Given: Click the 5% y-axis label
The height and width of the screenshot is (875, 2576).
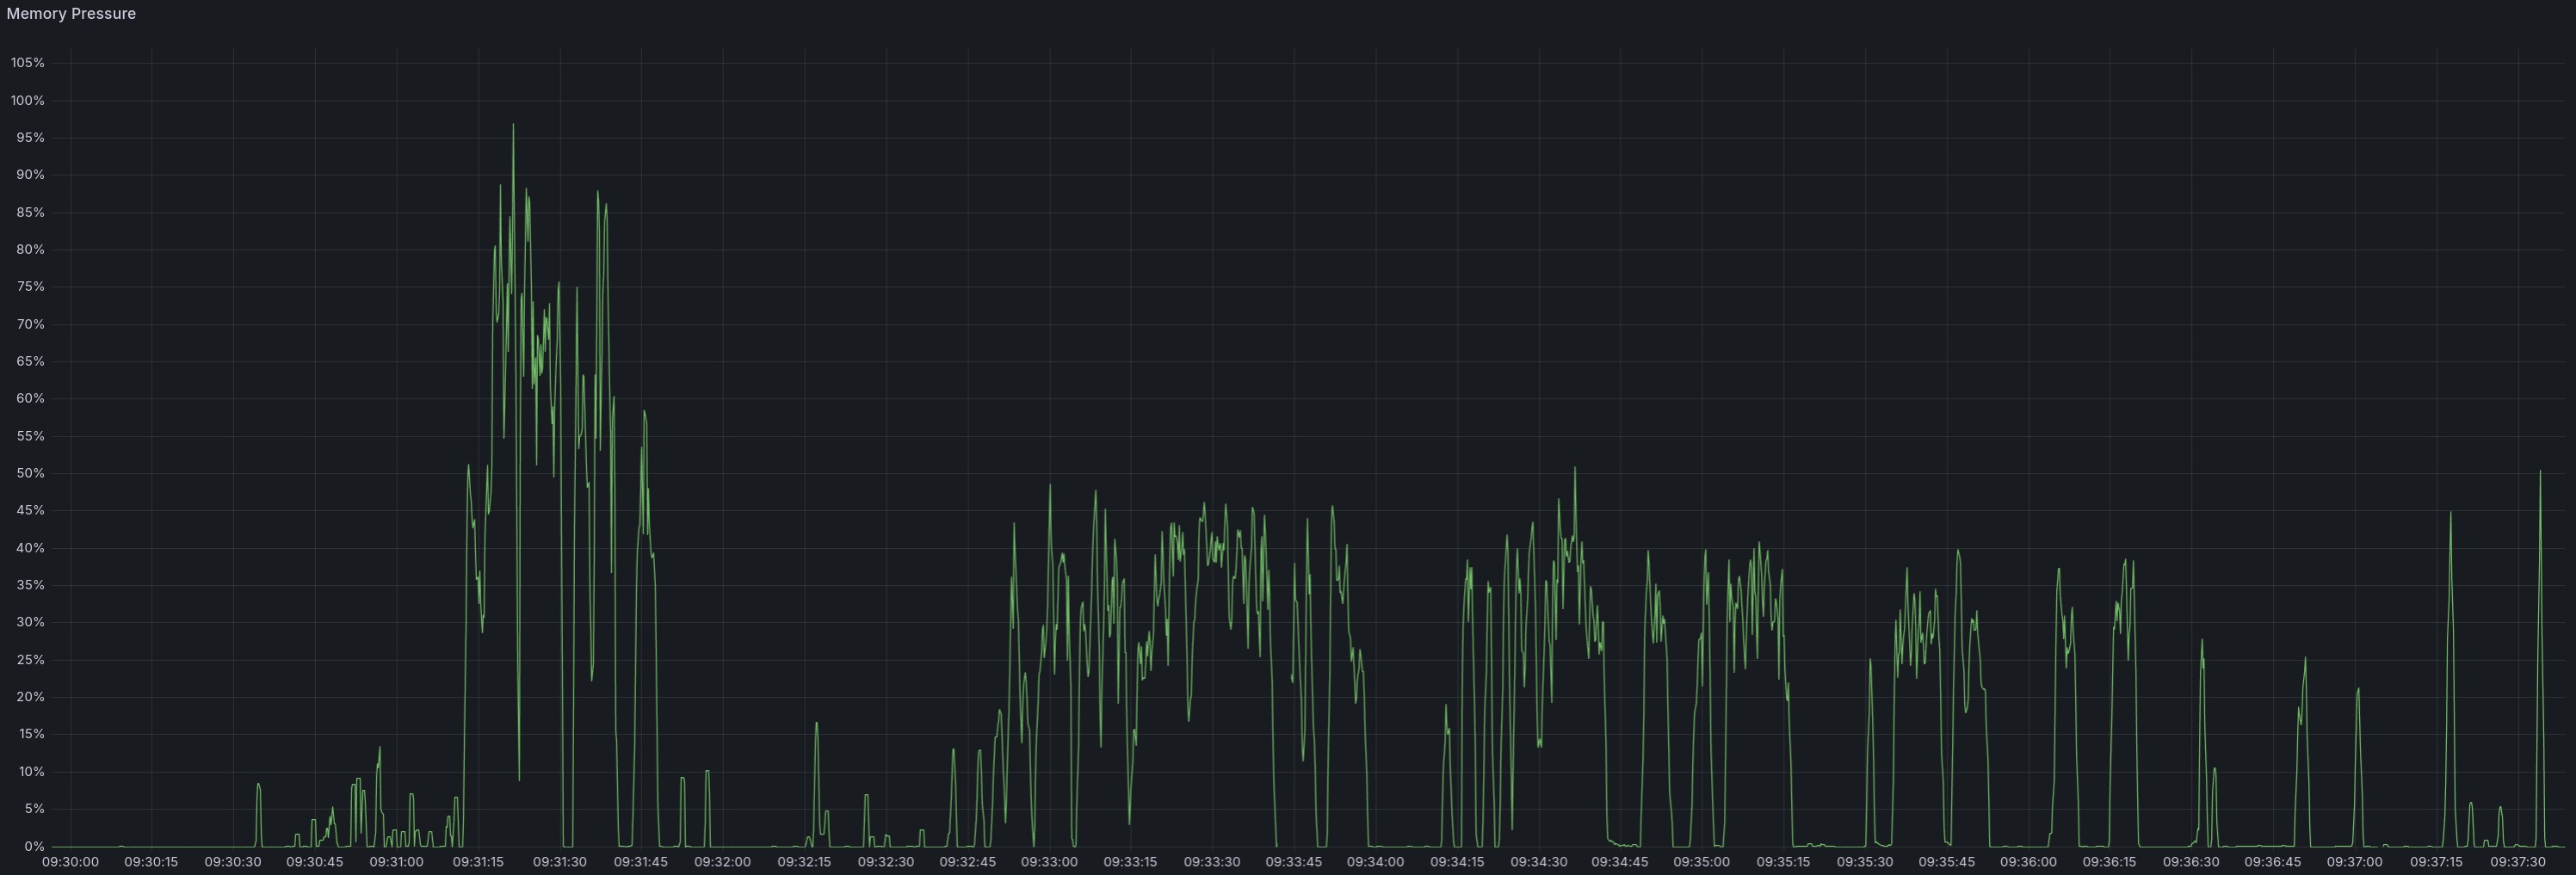Looking at the screenshot, I should click(x=34, y=810).
